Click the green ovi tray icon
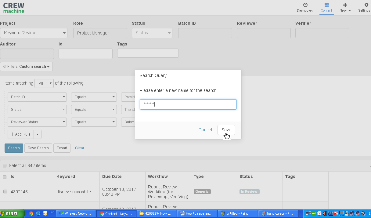Image resolution: width=371 pixels, height=218 pixels. 314,213
